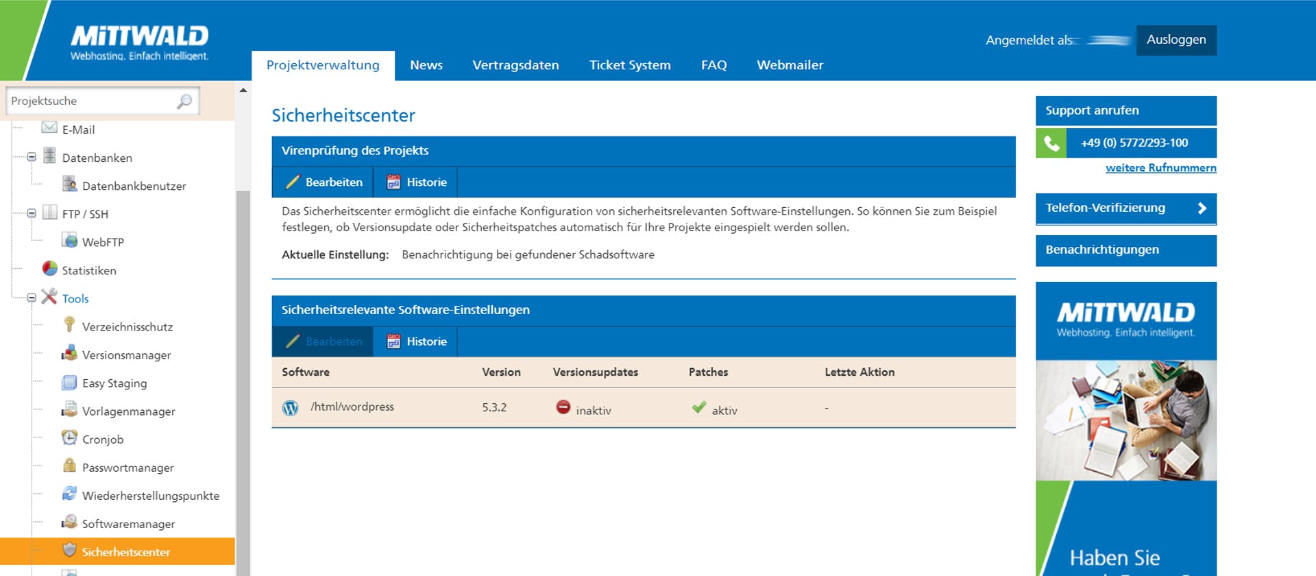Open the FAQ tab
Viewport: 1316px width, 576px height.
[714, 65]
